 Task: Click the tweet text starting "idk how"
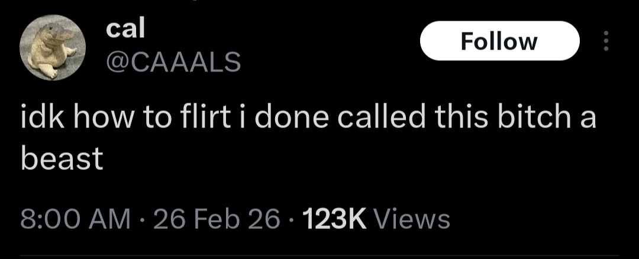[x=308, y=118]
